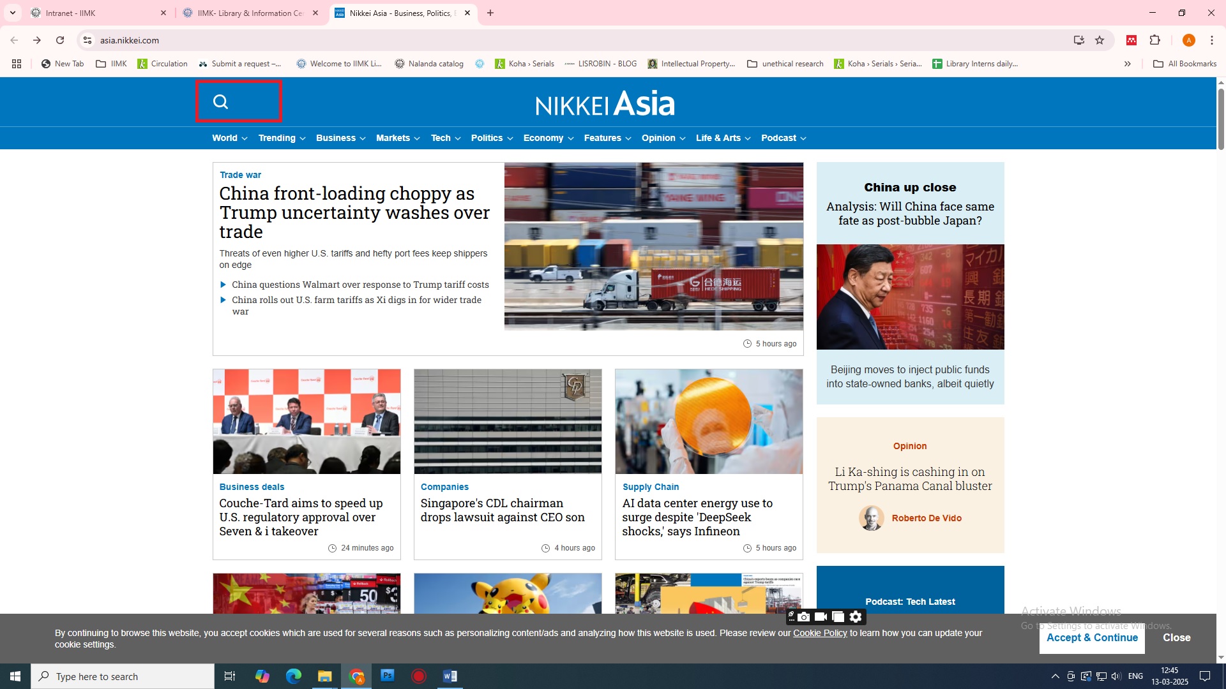Screen dimensions: 1226x689
Task: Click the Nikkei Asia search magnifier icon
Action: [221, 102]
